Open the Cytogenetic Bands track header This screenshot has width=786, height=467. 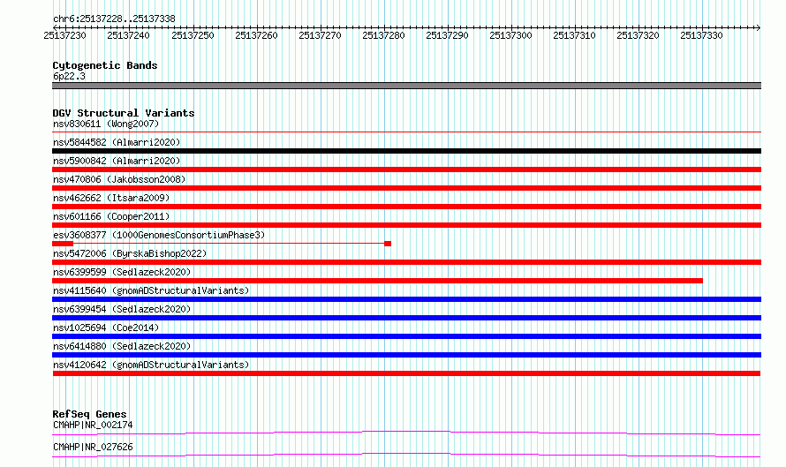click(105, 65)
